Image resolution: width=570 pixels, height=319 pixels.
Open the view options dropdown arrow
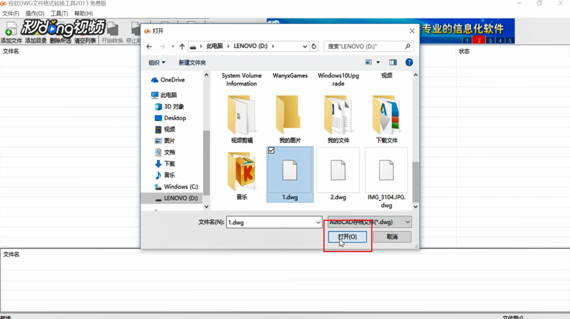pyautogui.click(x=378, y=62)
